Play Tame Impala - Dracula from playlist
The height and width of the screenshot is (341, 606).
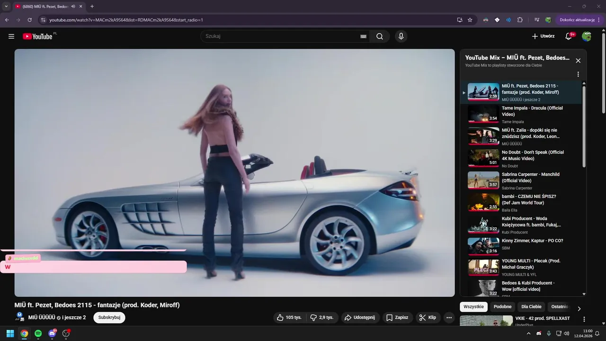521,115
